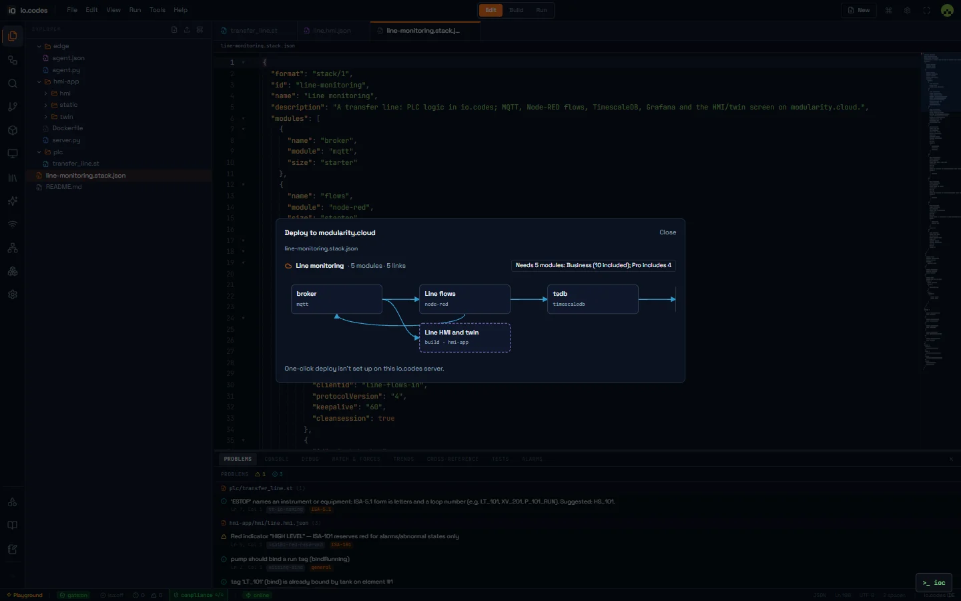
Task: Click the 'Needs 5 modules' plan badge
Action: click(593, 265)
